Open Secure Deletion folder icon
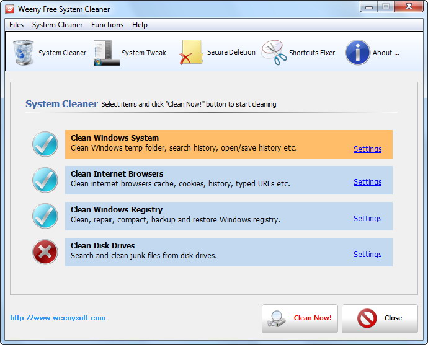The height and width of the screenshot is (345, 428). coord(192,52)
